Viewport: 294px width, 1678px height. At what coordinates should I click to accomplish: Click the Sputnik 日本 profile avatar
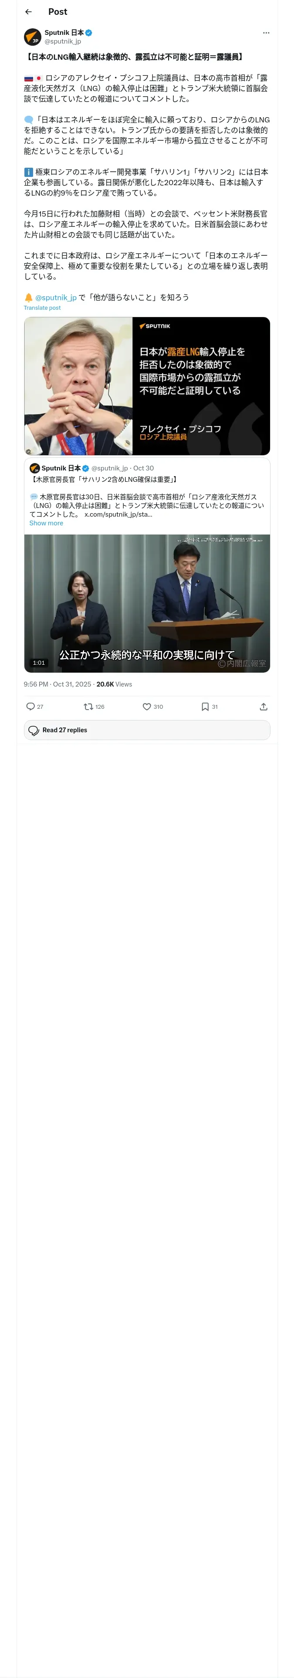[x=33, y=37]
